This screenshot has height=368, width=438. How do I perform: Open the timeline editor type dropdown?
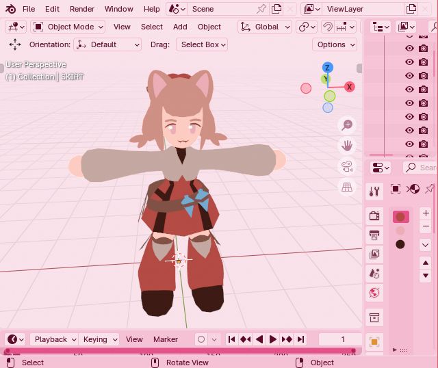[x=15, y=339]
